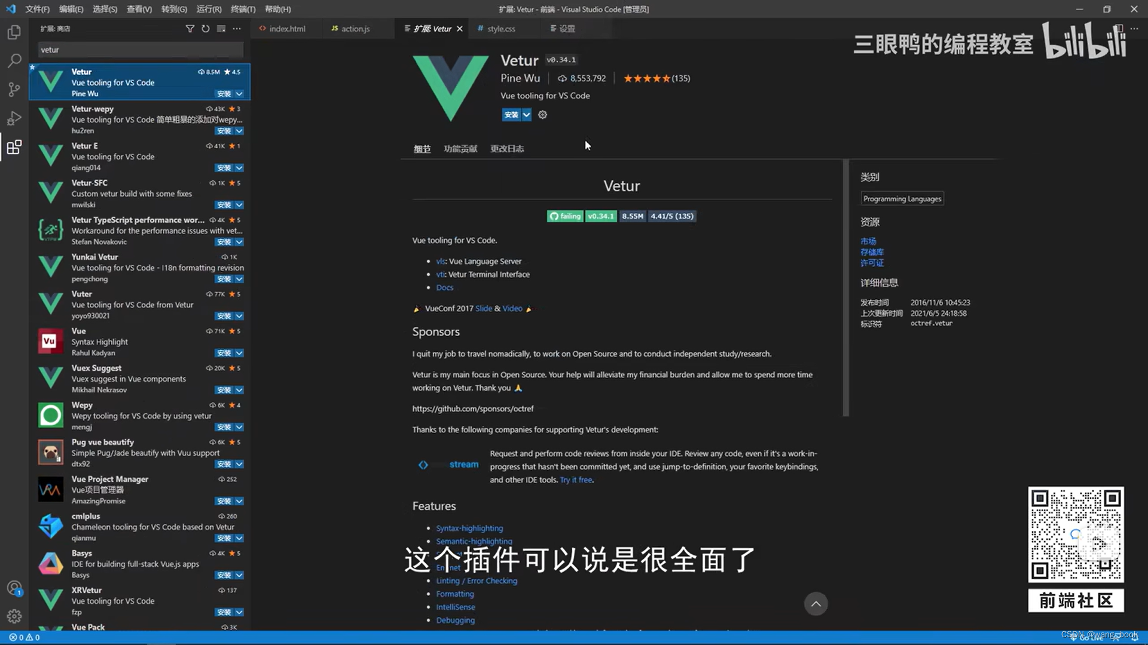
Task: Open the 运行(R) menu
Action: coord(208,9)
